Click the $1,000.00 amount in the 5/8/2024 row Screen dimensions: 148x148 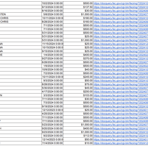(78, 14)
